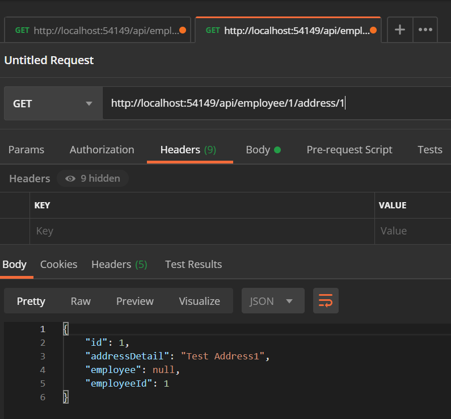451x419 pixels.
Task: Click the header Key input field
Action: pos(202,231)
